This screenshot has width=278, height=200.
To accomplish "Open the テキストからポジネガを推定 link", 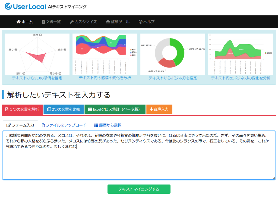I will (x=173, y=78).
